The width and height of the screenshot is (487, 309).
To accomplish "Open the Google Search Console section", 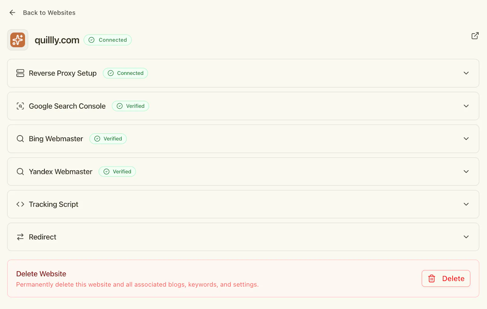I will (243, 106).
